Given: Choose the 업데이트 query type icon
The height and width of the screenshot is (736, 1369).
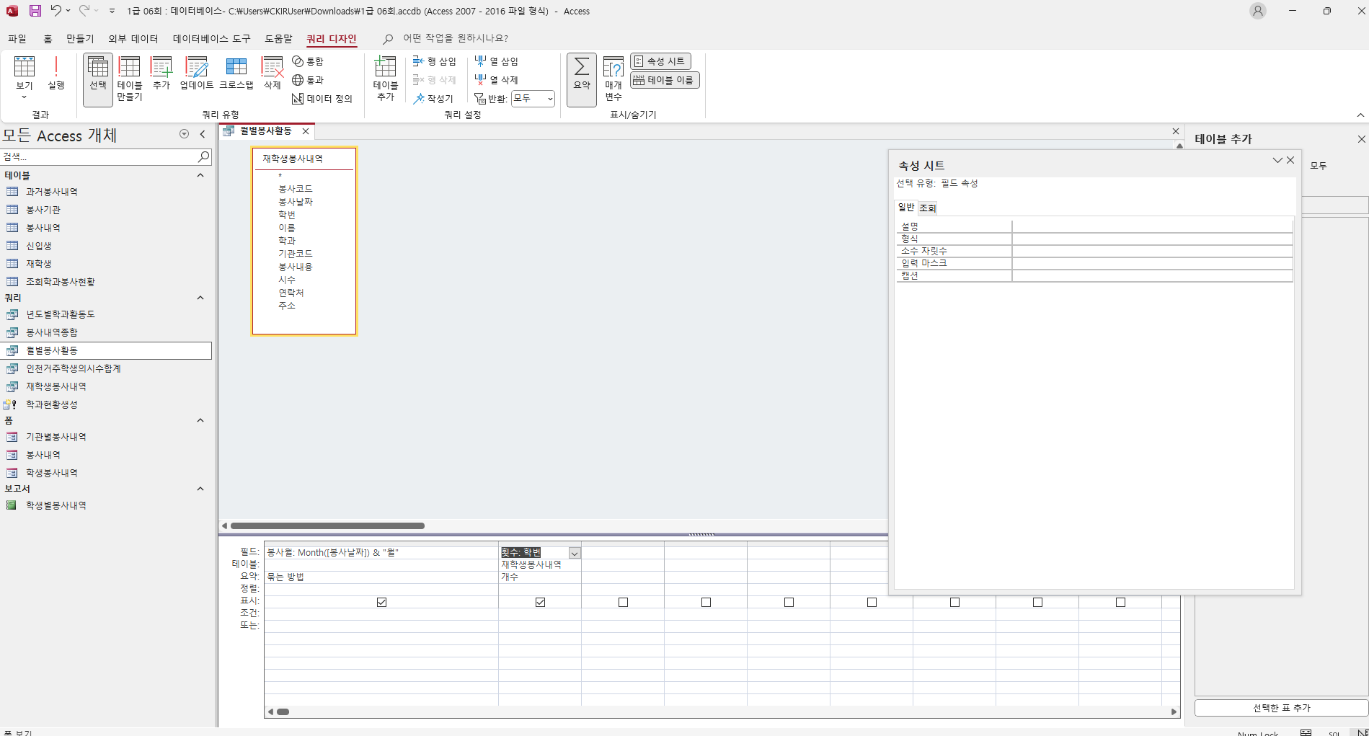Looking at the screenshot, I should (196, 74).
